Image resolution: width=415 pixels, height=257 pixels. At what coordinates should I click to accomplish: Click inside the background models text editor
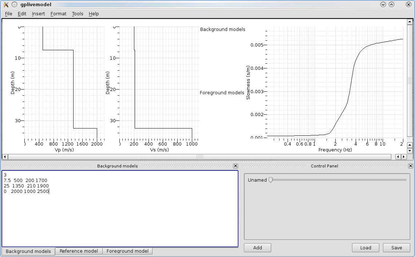[x=120, y=218]
